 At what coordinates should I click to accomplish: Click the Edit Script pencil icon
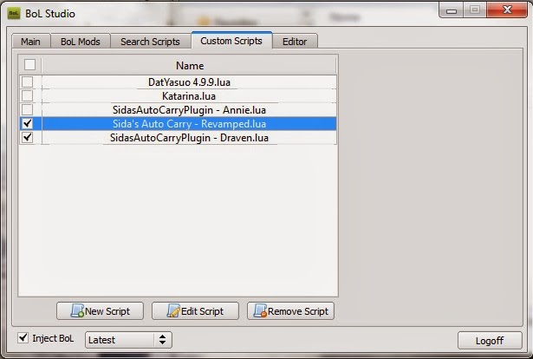click(173, 310)
